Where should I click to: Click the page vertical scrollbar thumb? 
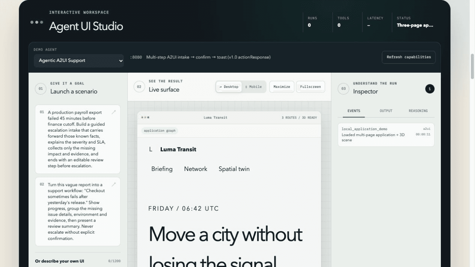[x=472, y=66]
